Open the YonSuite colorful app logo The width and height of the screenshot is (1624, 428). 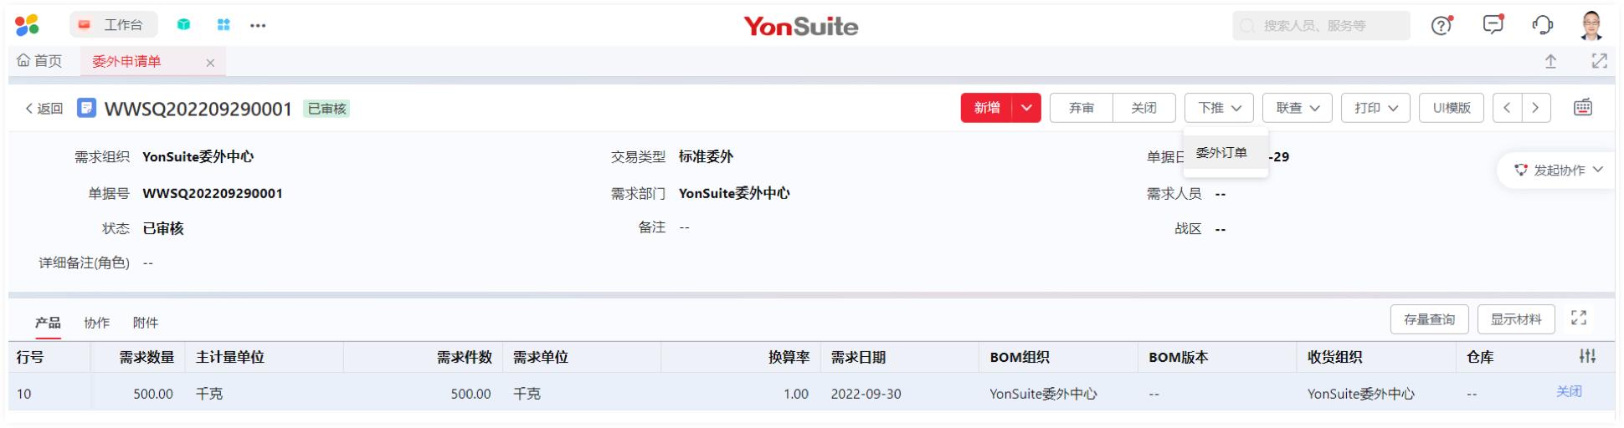pos(27,25)
